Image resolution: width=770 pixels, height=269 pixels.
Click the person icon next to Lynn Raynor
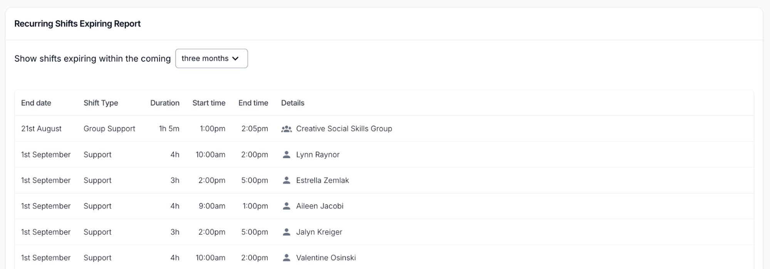coord(286,155)
